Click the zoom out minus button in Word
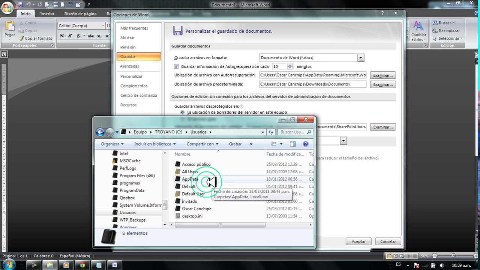Viewport: 480px width, 270px height. (x=434, y=256)
